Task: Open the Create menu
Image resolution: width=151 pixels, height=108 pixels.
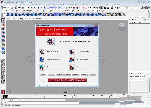Action: coord(19,5)
